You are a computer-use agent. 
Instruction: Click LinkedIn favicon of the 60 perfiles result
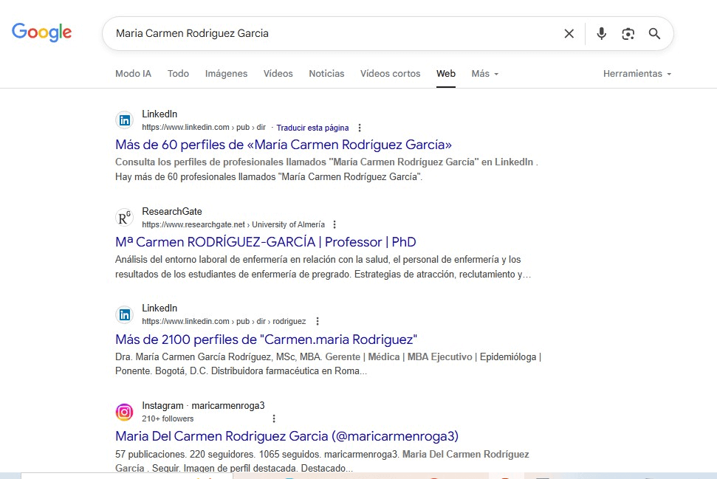[124, 120]
